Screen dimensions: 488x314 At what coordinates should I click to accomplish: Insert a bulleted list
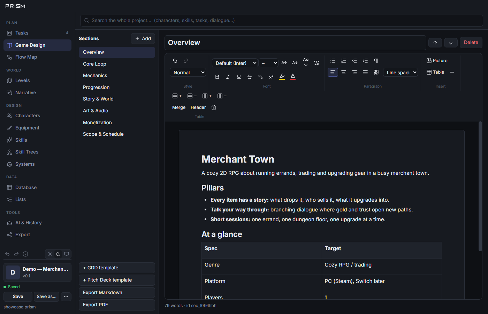(333, 61)
